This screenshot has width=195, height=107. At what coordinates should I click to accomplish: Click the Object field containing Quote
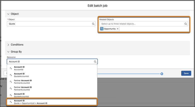tap(51, 24)
